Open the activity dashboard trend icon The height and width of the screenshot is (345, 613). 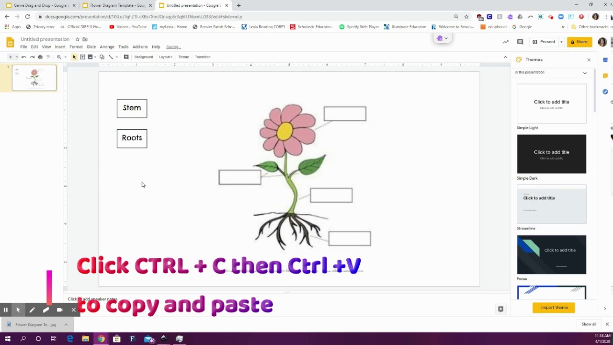506,42
